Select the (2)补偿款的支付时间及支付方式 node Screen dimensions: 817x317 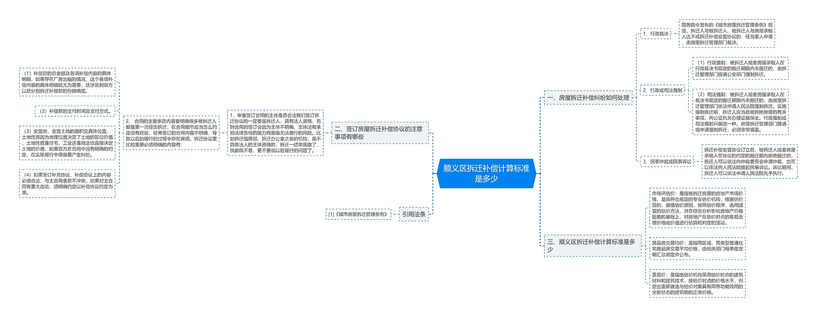pos(75,111)
